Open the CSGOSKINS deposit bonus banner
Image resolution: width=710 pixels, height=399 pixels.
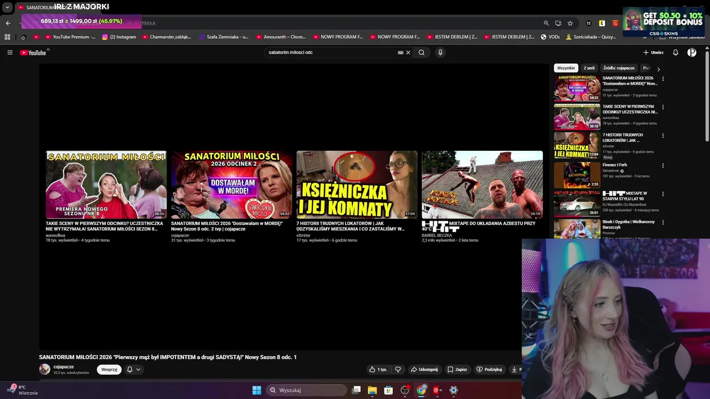point(663,22)
